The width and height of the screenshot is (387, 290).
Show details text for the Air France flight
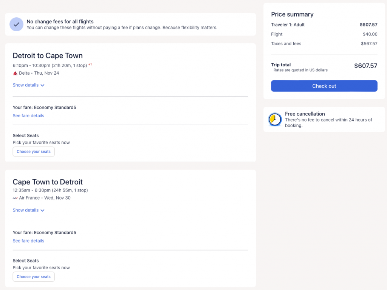(x=25, y=210)
